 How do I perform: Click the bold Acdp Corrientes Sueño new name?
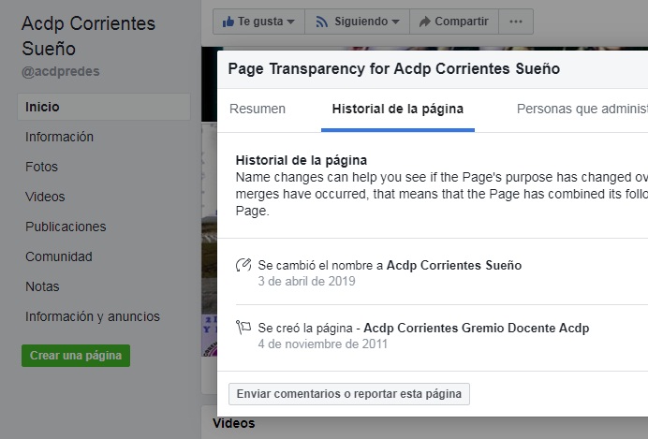click(454, 265)
